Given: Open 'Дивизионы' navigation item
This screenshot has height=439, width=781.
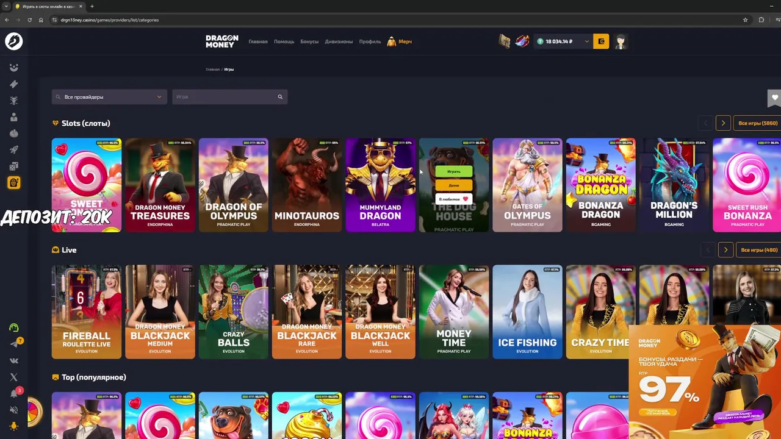Looking at the screenshot, I should click(x=339, y=41).
